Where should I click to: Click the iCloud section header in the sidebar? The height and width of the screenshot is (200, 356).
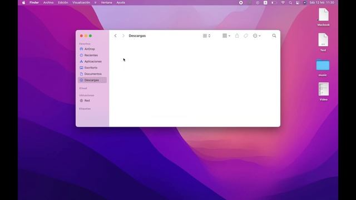(83, 88)
